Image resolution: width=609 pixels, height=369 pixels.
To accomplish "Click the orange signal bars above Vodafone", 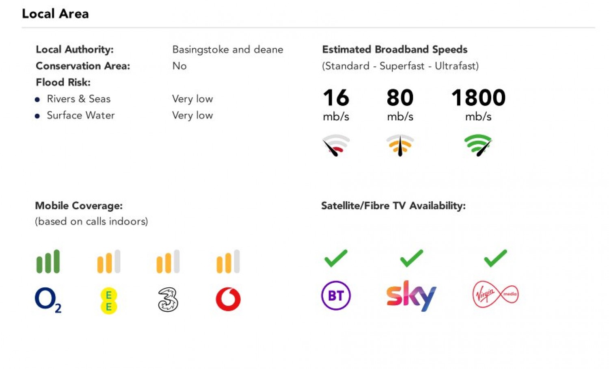I will (228, 261).
